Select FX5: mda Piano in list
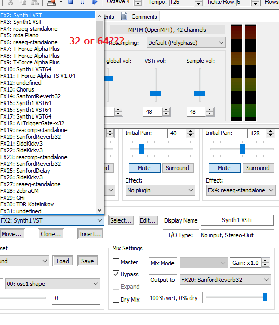Image resolution: width=279 pixels, height=325 pixels. (48, 35)
